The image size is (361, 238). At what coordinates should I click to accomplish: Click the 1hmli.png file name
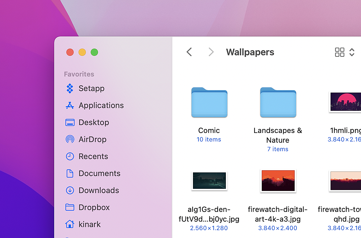click(345, 130)
